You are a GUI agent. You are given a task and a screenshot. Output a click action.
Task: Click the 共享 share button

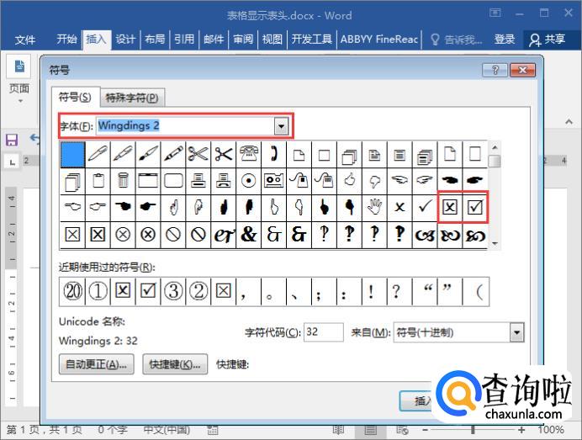[x=548, y=40]
